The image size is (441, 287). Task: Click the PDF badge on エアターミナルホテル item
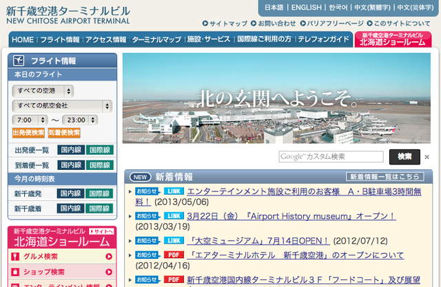point(174,255)
